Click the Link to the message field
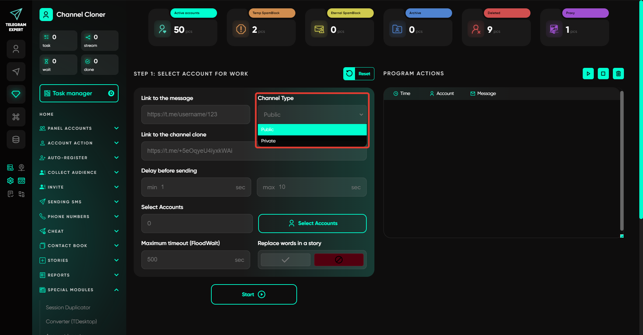This screenshot has height=335, width=643. pyautogui.click(x=196, y=114)
